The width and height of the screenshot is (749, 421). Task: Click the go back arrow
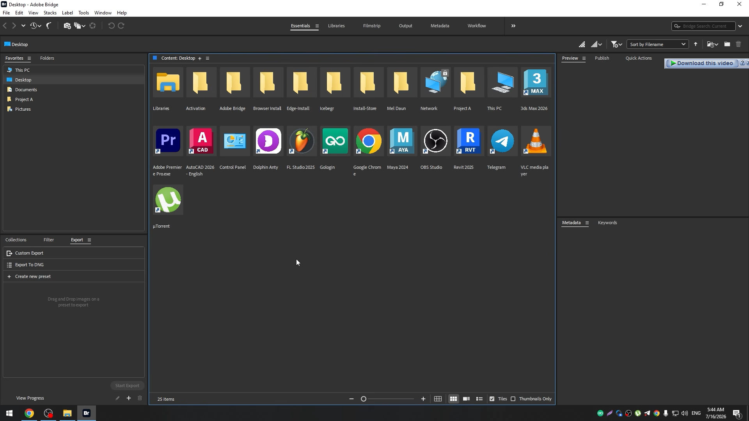coord(5,26)
